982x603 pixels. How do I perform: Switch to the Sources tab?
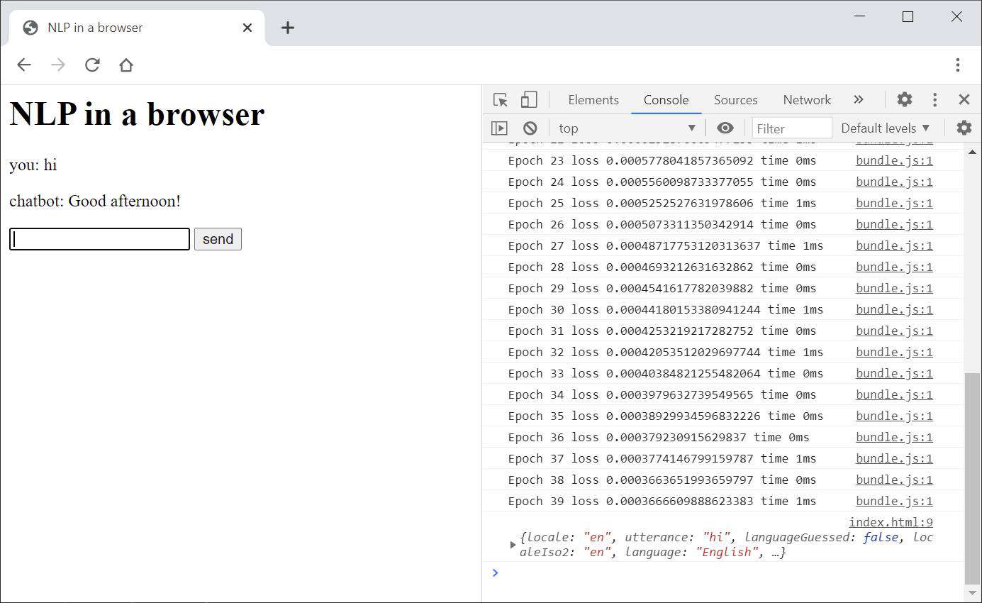point(735,100)
